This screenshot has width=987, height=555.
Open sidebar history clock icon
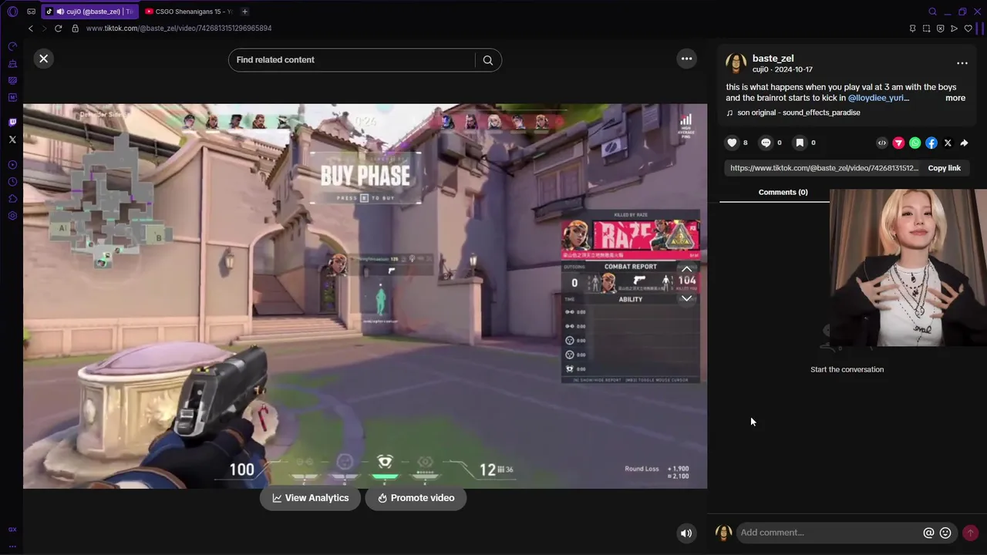pos(12,182)
